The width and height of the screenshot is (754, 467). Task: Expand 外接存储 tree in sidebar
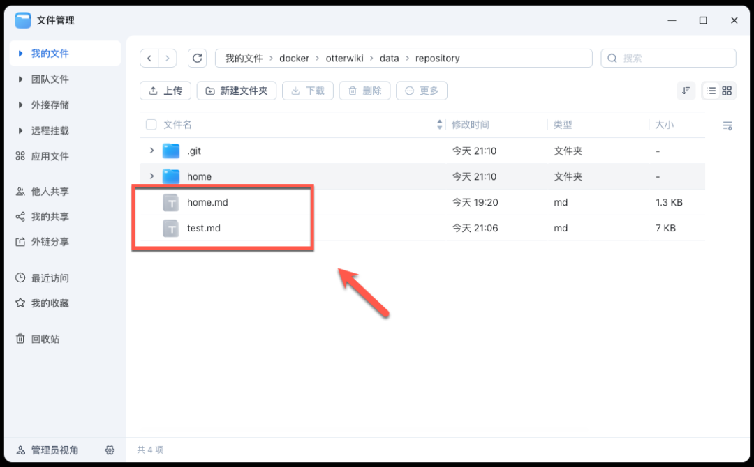point(20,105)
